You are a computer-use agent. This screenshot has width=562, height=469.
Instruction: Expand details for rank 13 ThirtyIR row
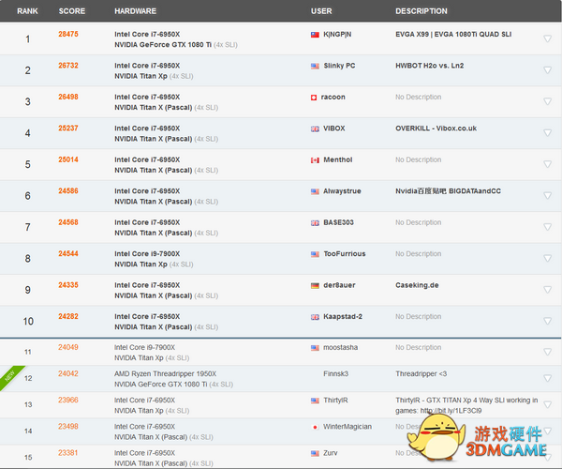(x=547, y=405)
